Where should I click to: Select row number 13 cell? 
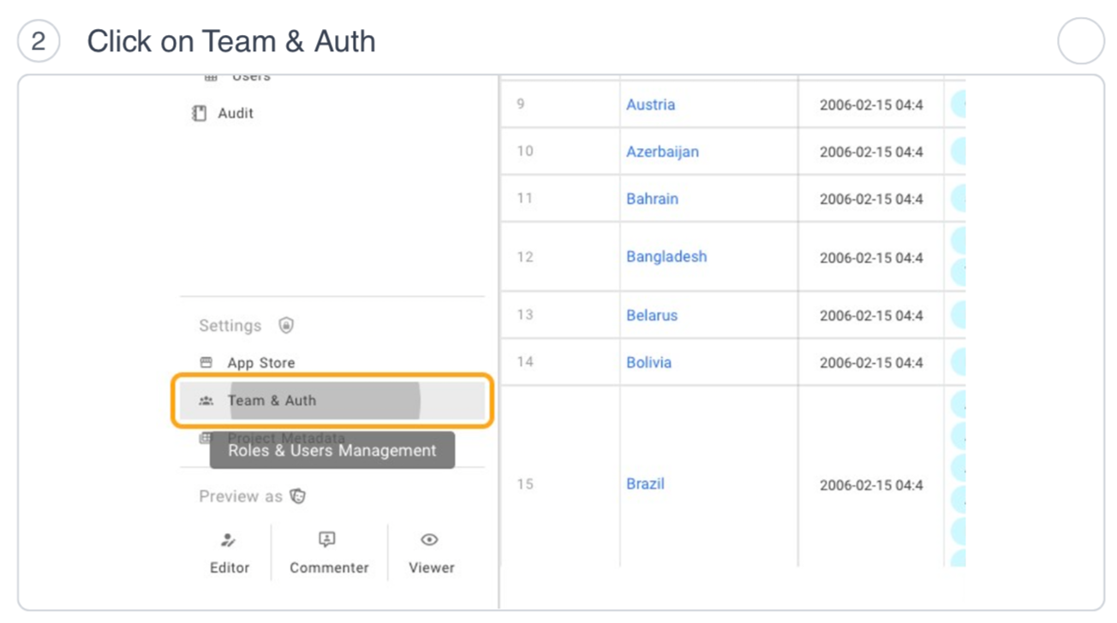click(560, 315)
